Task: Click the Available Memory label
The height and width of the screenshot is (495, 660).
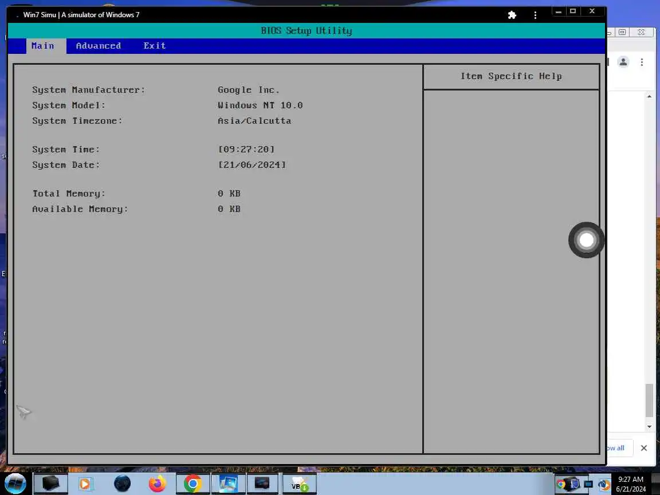Action: 80,209
